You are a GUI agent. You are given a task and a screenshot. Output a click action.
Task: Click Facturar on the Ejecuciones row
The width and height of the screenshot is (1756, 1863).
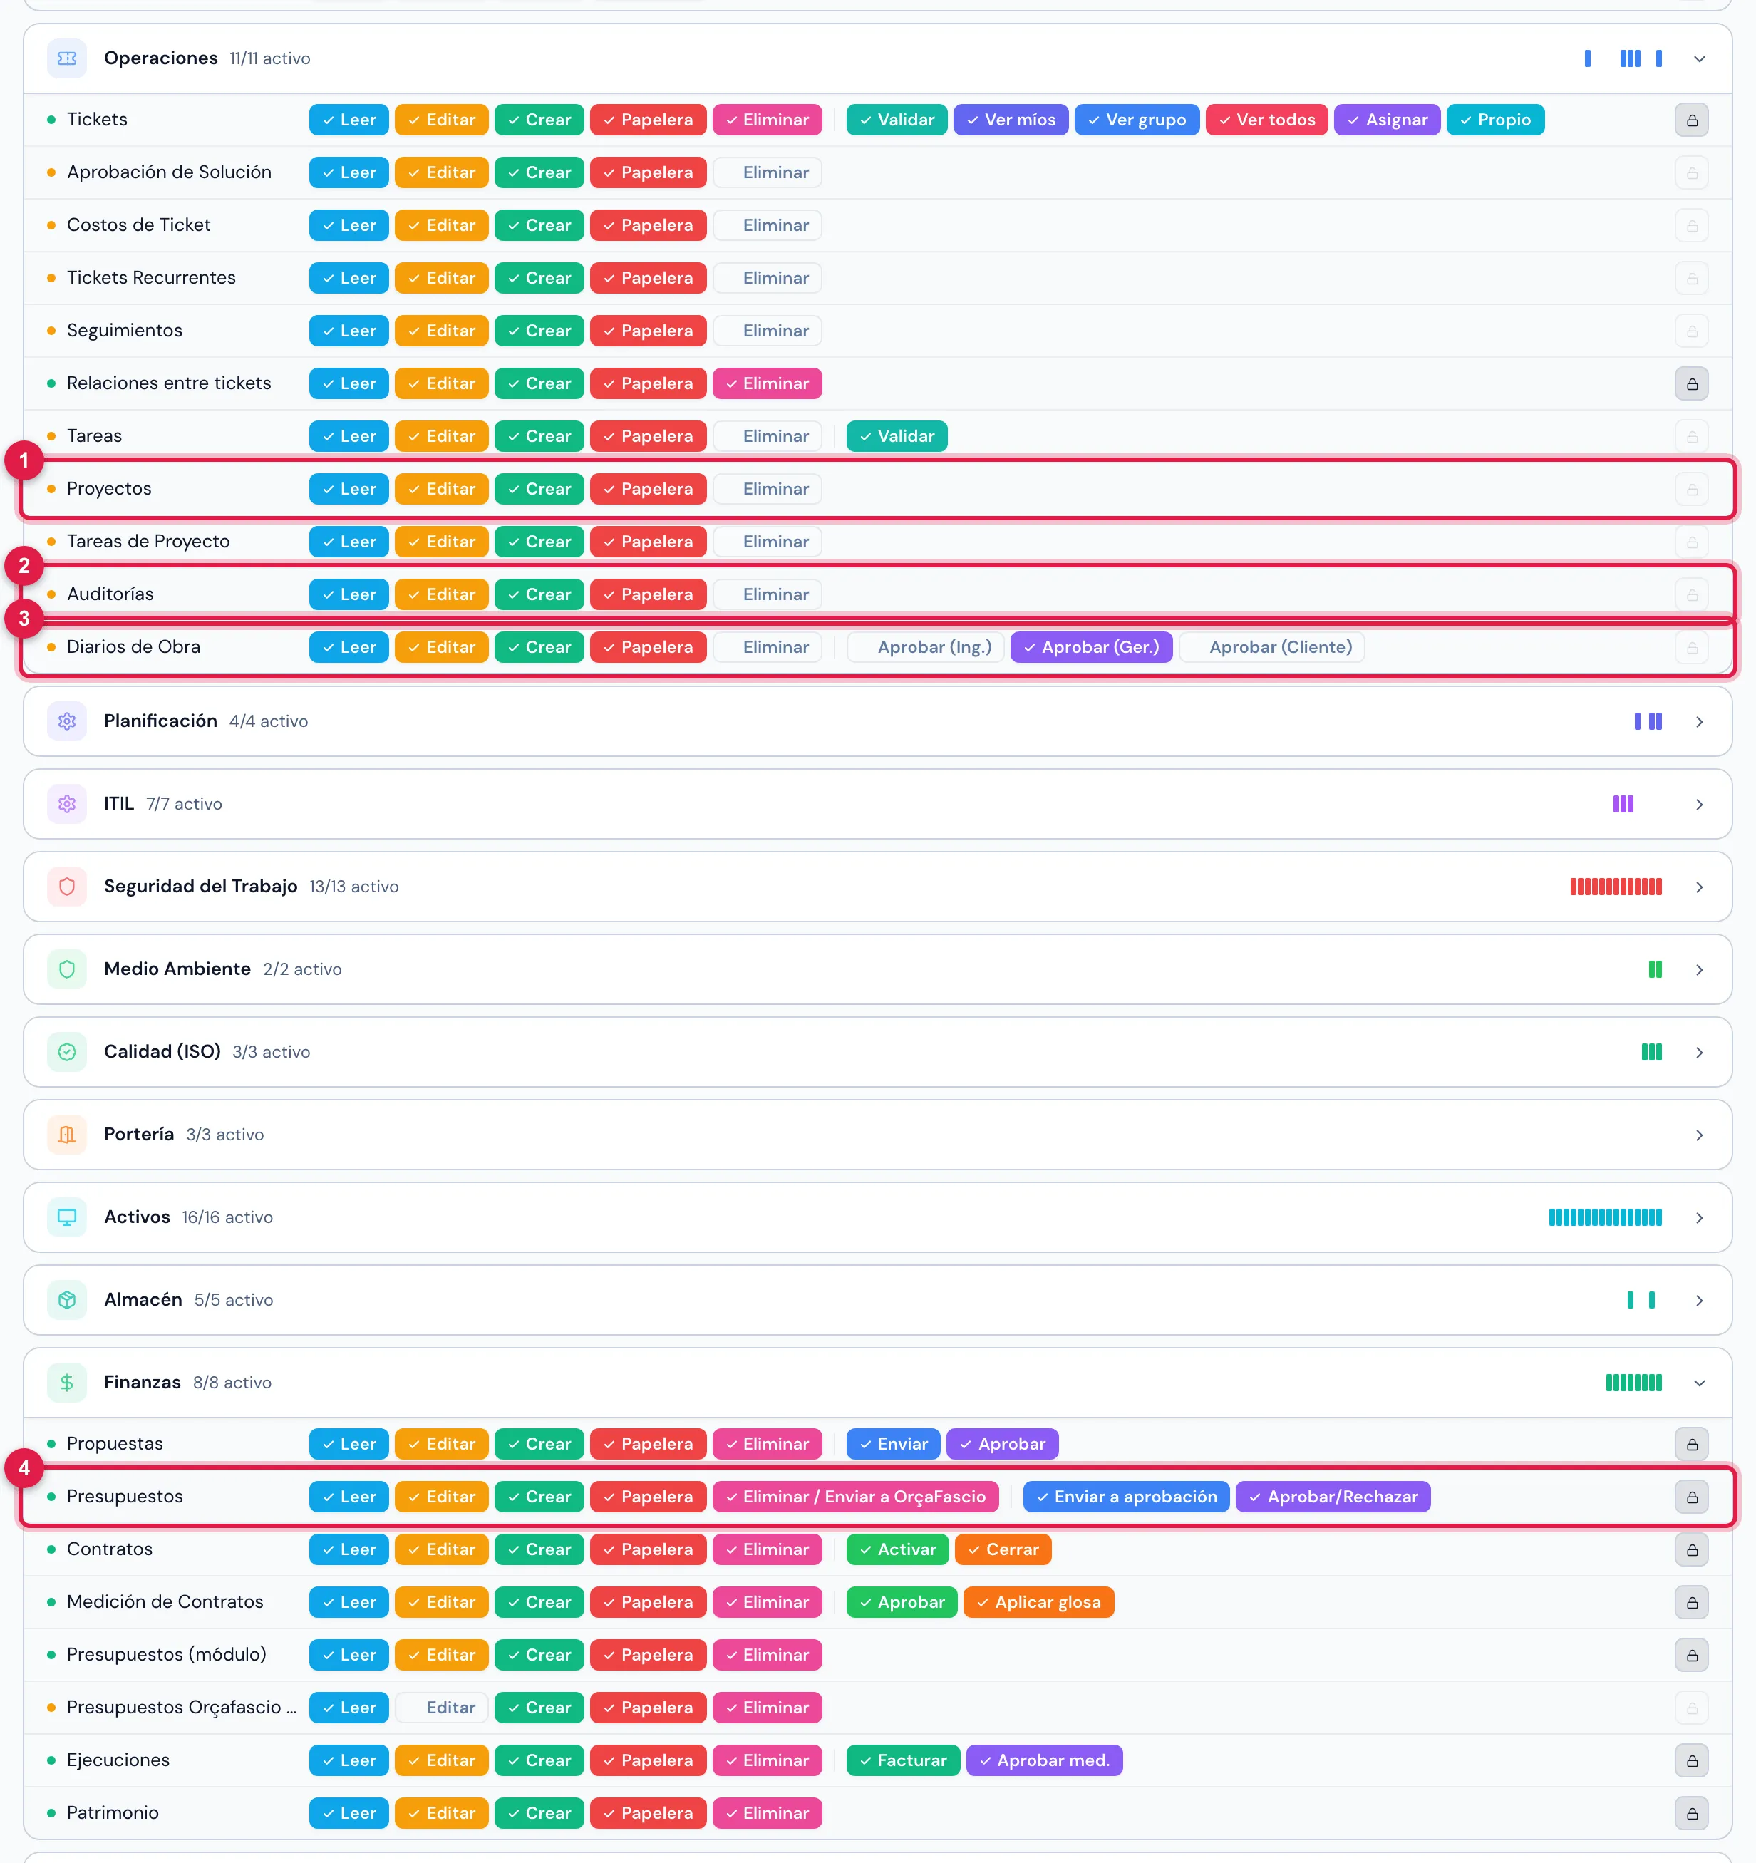pos(904,1760)
